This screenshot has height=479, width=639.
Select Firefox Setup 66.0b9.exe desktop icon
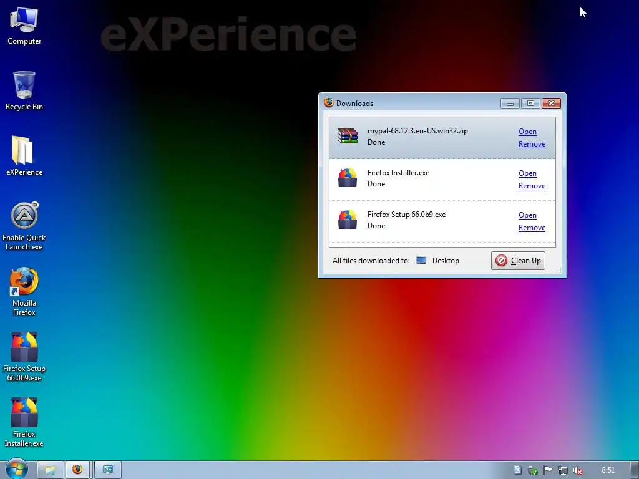click(24, 357)
